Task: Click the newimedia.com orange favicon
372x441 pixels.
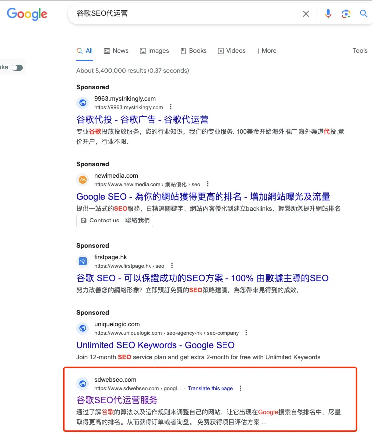Action: (x=83, y=180)
